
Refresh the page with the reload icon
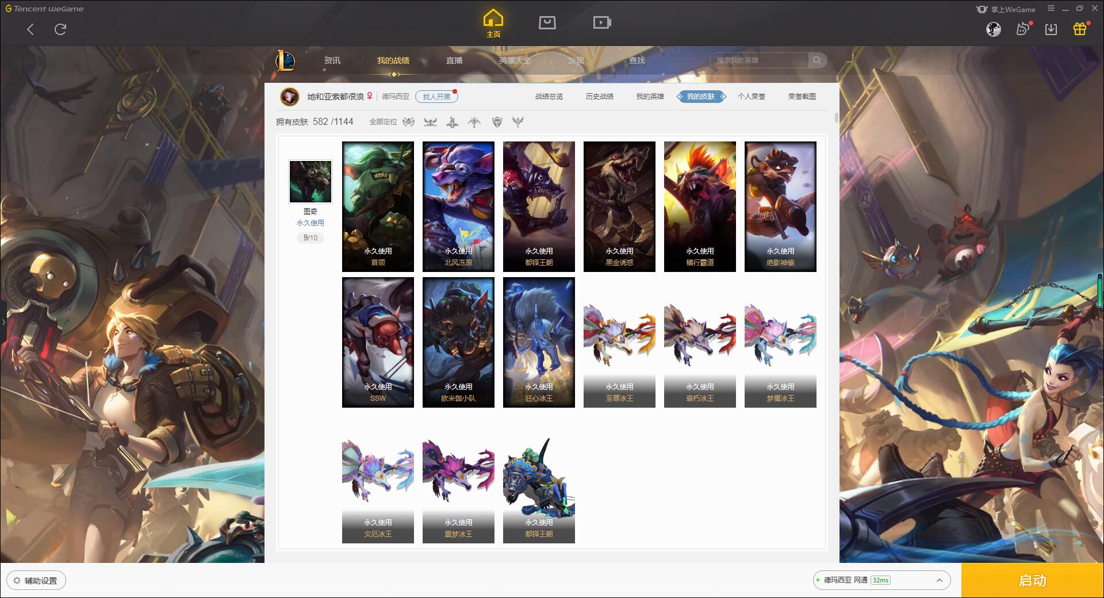pyautogui.click(x=60, y=29)
